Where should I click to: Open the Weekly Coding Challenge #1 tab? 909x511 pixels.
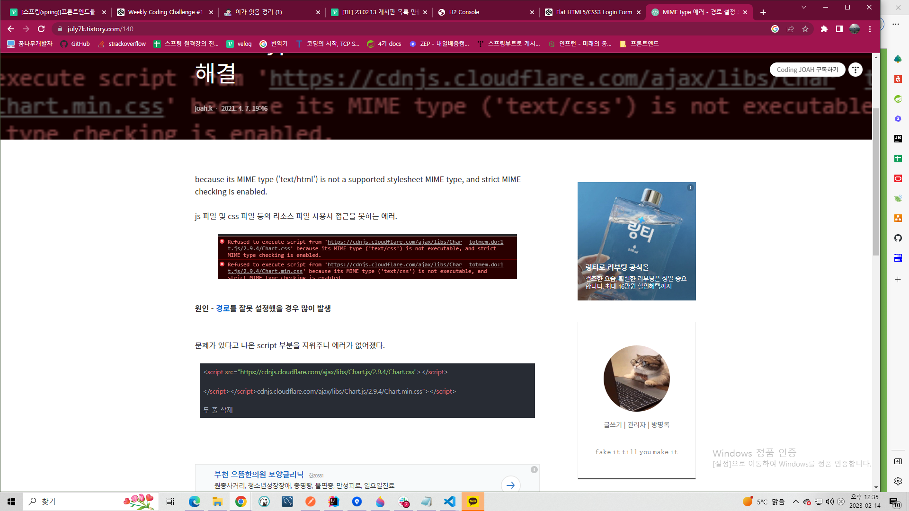(165, 12)
